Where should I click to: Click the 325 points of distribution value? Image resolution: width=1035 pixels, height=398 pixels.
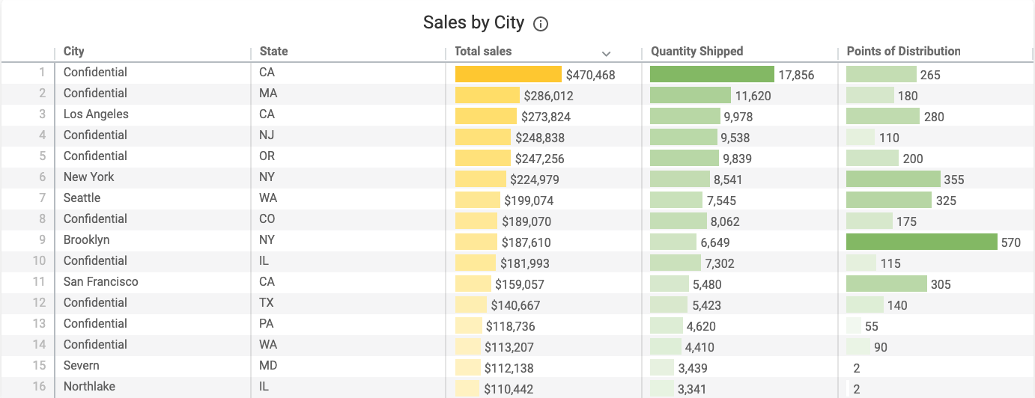(946, 200)
